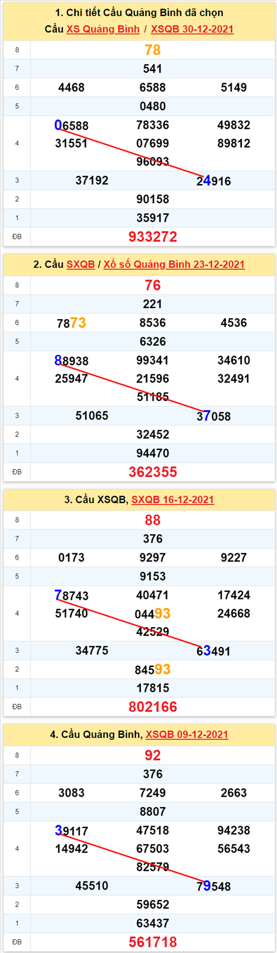Select special prize number 561718

pyautogui.click(x=153, y=942)
